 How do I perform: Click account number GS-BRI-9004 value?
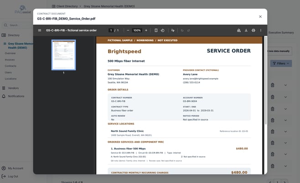pyautogui.click(x=190, y=101)
